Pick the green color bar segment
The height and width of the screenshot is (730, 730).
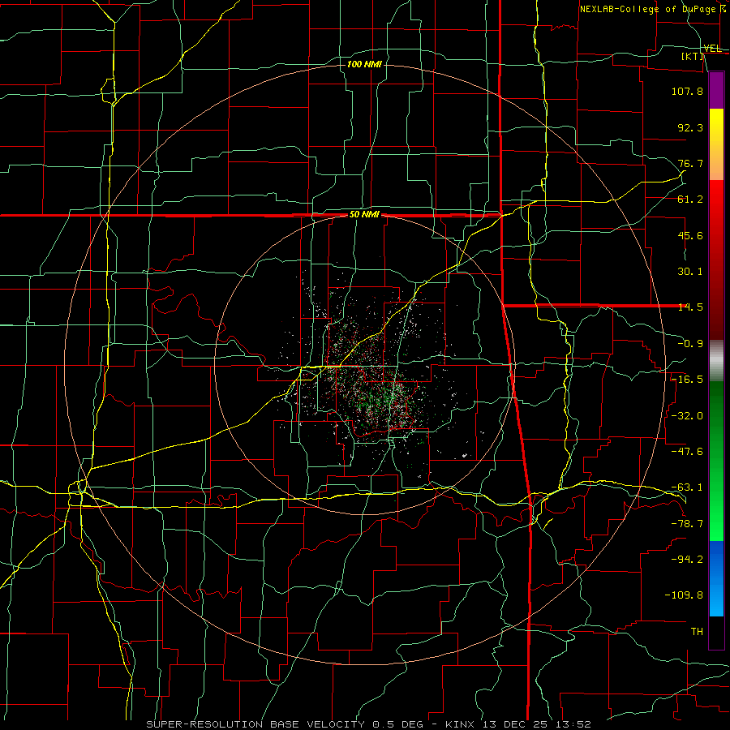[x=716, y=461]
